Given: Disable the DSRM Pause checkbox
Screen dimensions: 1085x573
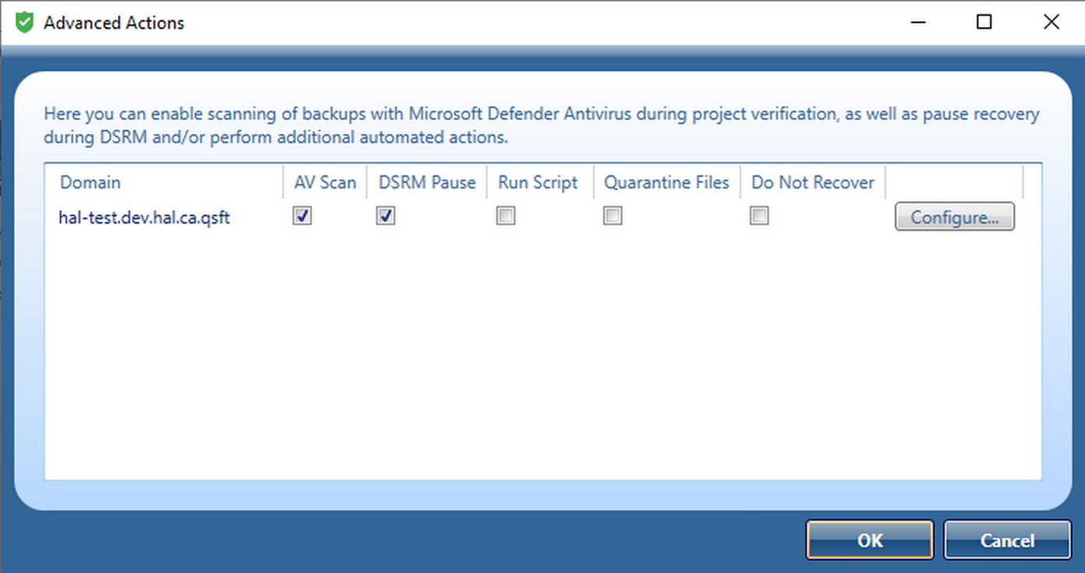Looking at the screenshot, I should (386, 216).
